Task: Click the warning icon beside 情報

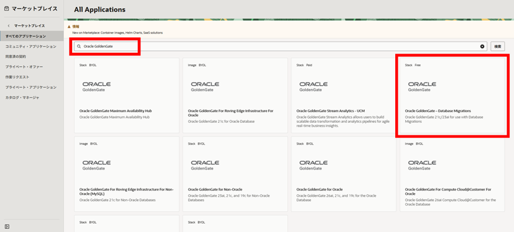Action: point(69,26)
